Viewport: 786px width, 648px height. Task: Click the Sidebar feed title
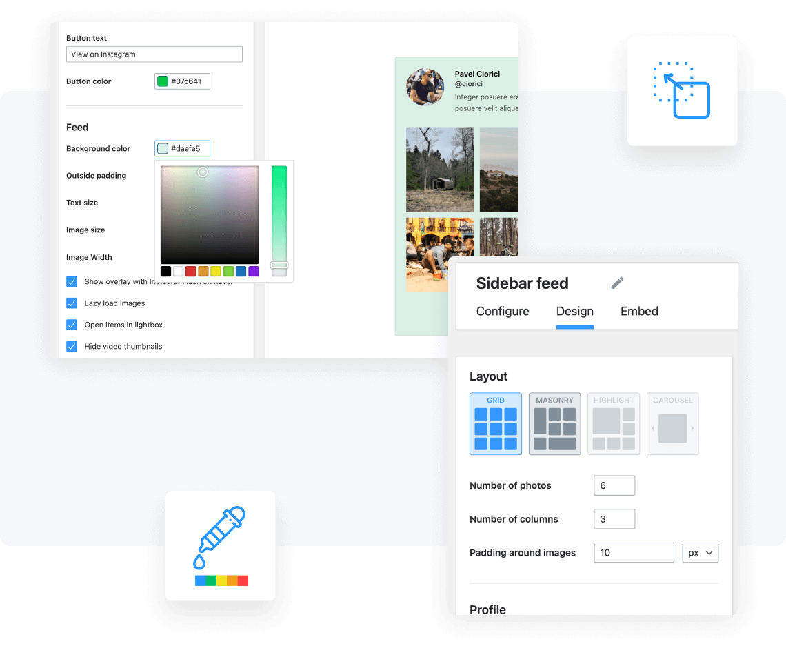522,283
